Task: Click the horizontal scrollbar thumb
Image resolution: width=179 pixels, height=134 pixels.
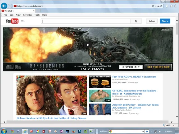Action: 87,122
